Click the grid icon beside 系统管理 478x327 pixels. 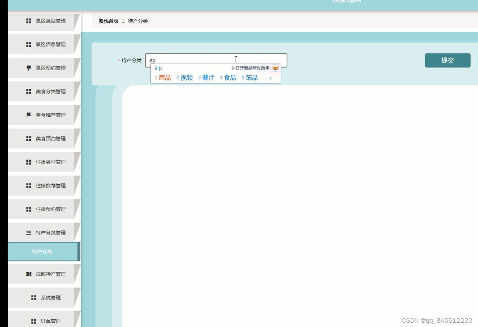pyautogui.click(x=34, y=298)
